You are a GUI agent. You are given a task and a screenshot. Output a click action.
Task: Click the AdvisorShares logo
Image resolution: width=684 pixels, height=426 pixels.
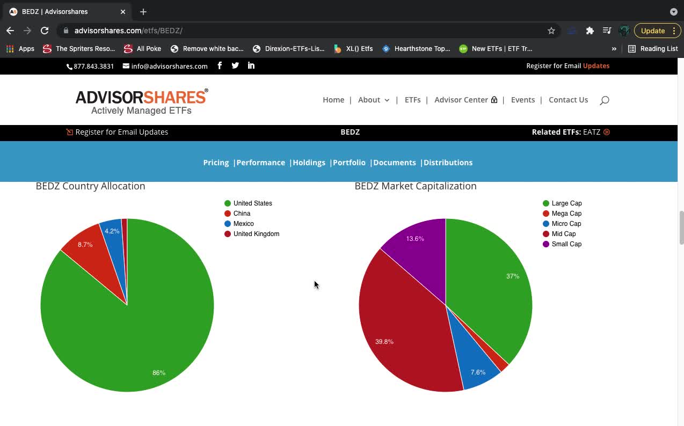tap(142, 102)
